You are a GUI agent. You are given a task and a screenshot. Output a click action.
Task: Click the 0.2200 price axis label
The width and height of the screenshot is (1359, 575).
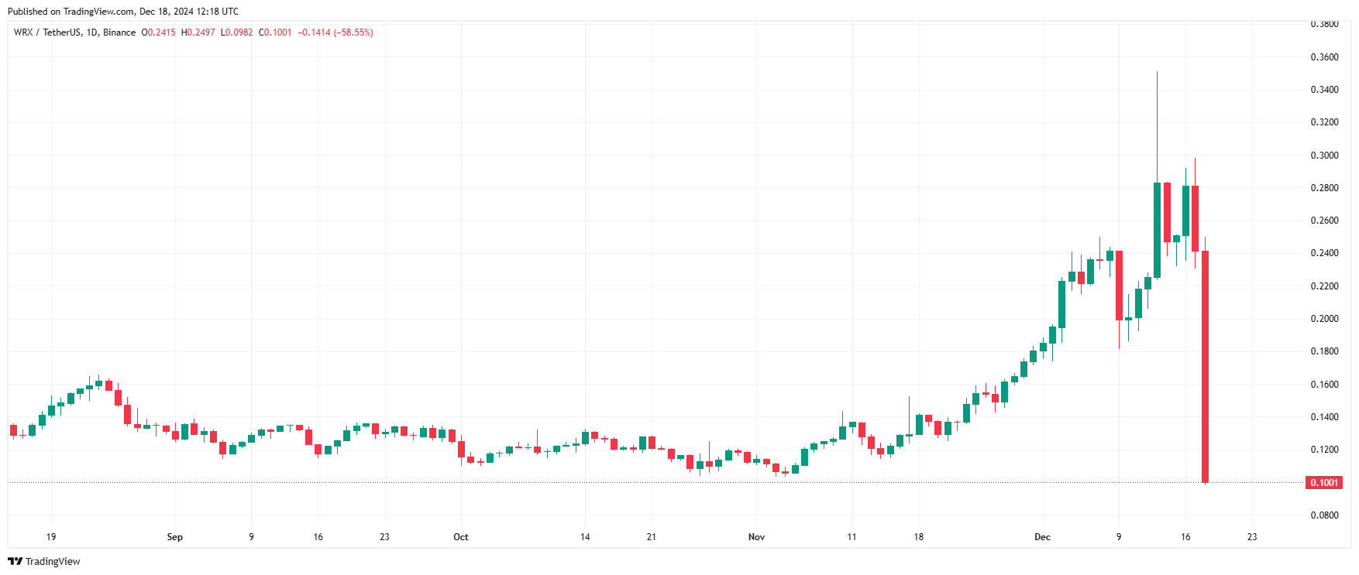[1324, 286]
